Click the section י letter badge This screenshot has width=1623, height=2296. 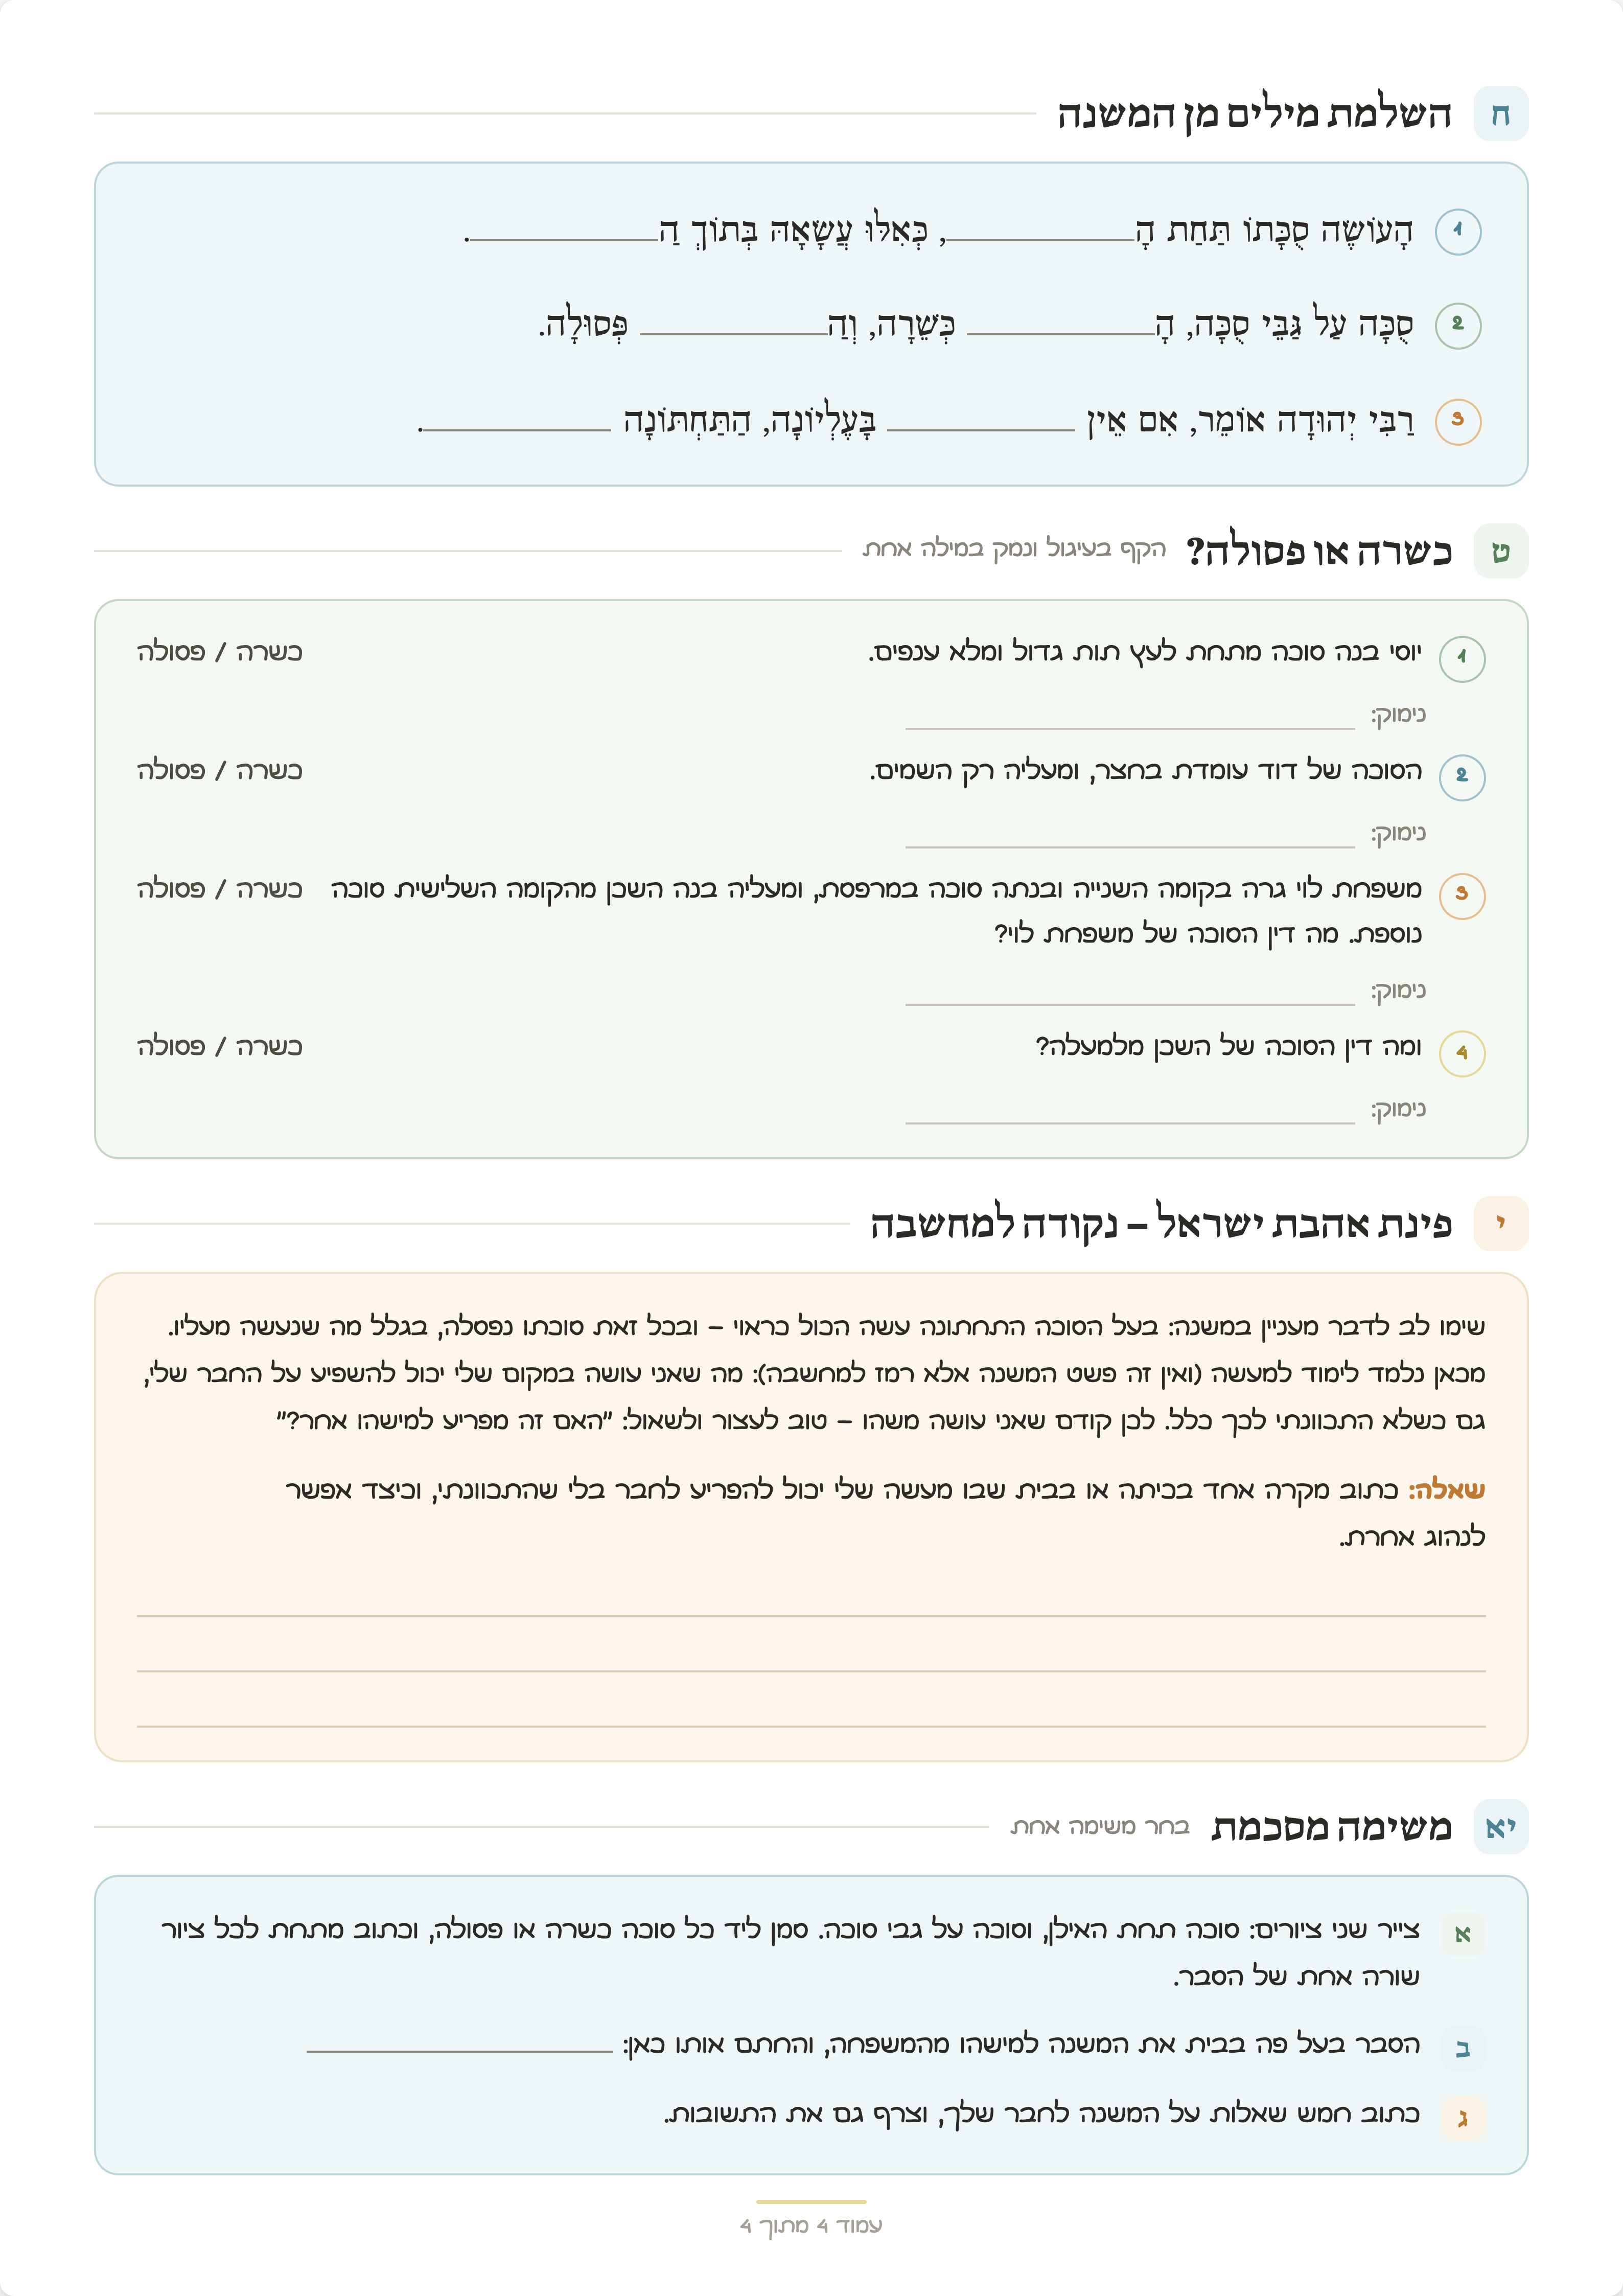click(x=1501, y=1223)
